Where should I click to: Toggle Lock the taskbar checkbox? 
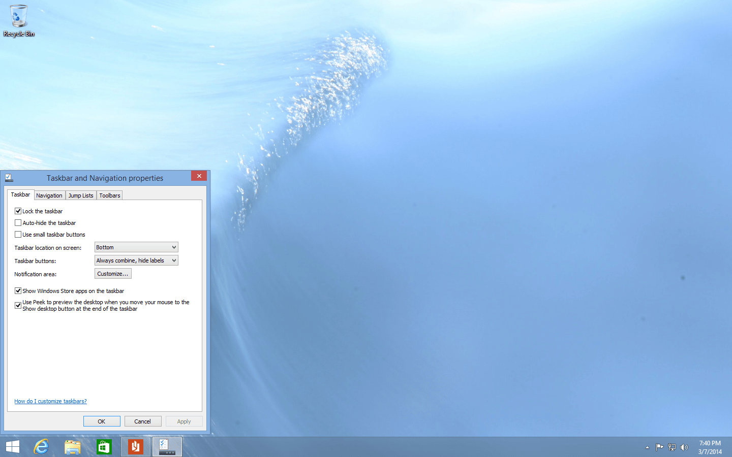[18, 211]
